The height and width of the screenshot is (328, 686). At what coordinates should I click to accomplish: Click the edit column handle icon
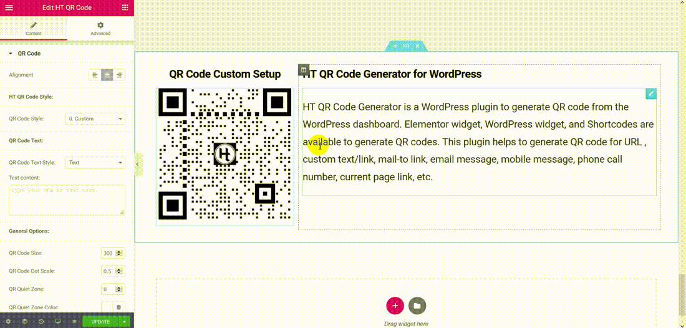tap(304, 70)
